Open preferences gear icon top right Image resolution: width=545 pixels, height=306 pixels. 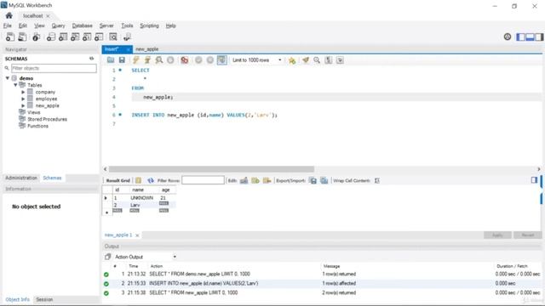click(508, 37)
